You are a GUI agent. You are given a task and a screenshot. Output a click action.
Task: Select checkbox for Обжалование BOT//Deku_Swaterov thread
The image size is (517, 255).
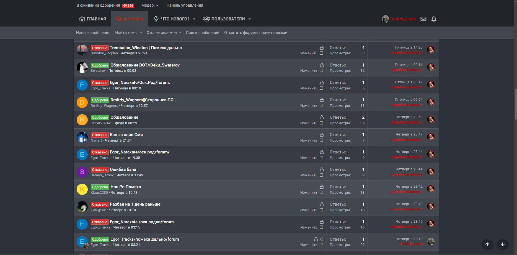321,70
